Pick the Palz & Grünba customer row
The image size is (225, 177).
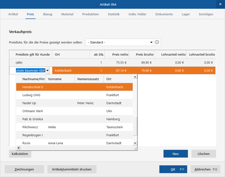coord(74,119)
